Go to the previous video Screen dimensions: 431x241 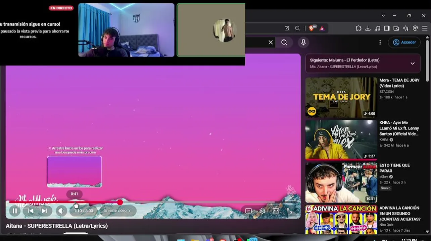coord(31,211)
